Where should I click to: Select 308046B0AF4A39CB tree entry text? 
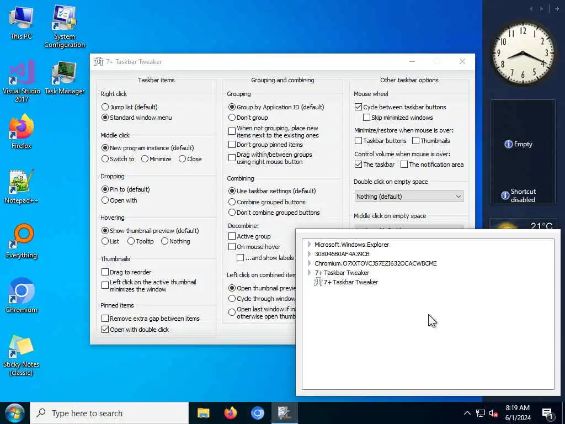342,254
